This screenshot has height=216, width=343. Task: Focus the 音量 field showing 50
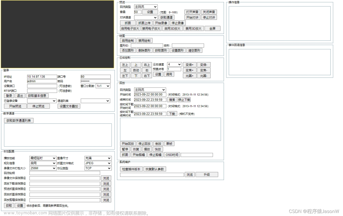tap(138, 12)
